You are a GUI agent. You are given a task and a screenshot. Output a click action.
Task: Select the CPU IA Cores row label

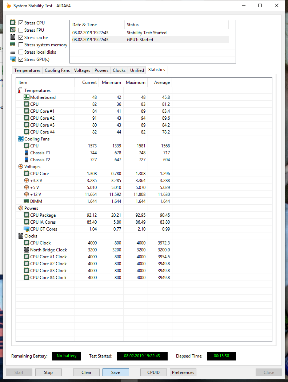tap(43, 222)
